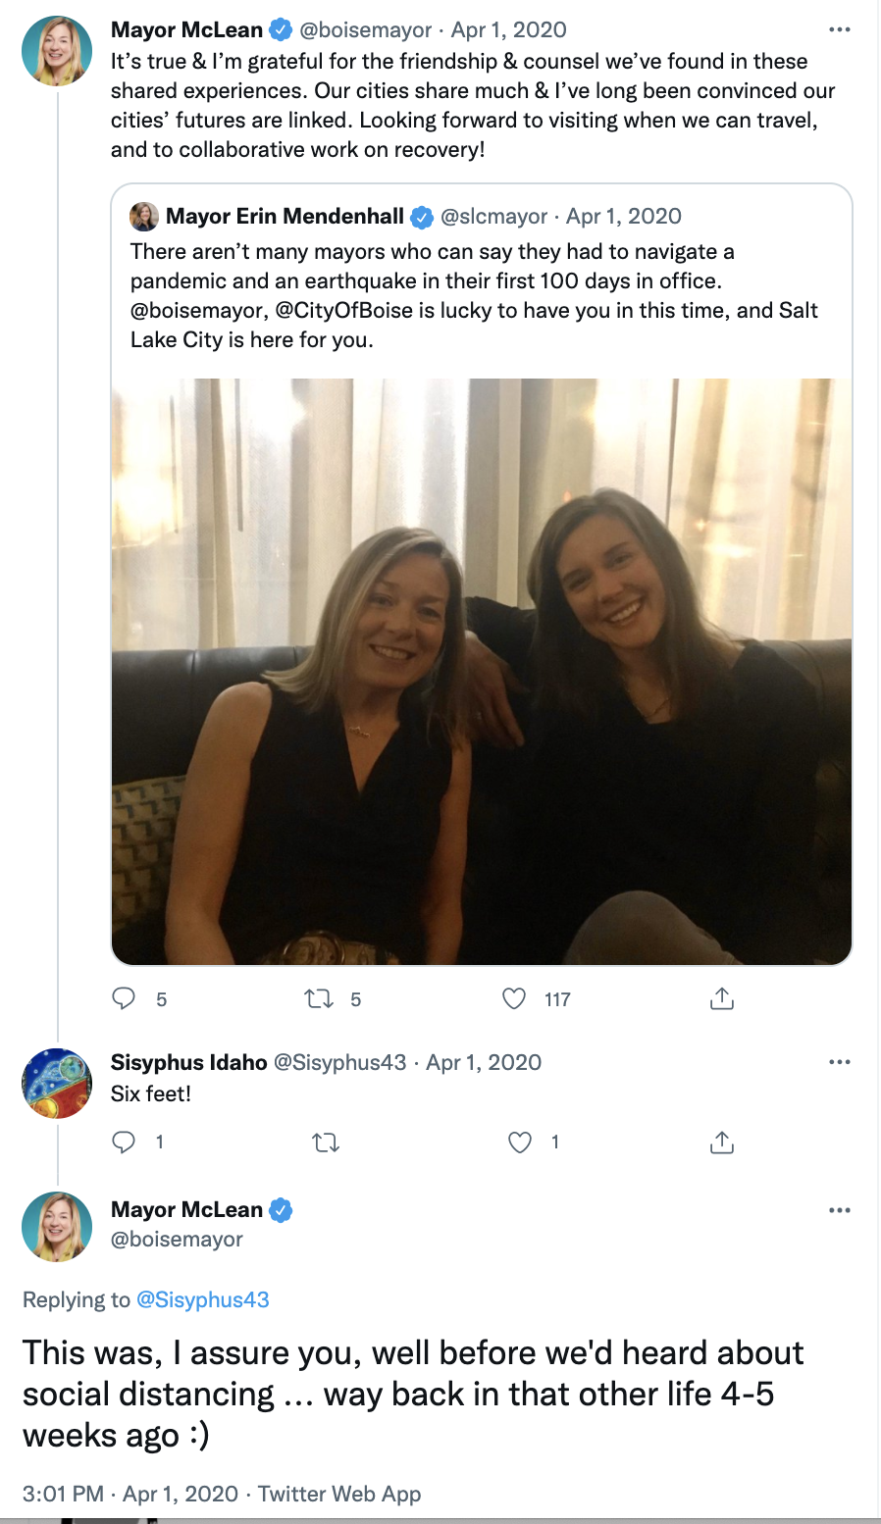Reply to Sisyphus Idaho's Six feet tweet
Image resolution: width=881 pixels, height=1524 pixels.
click(124, 1142)
